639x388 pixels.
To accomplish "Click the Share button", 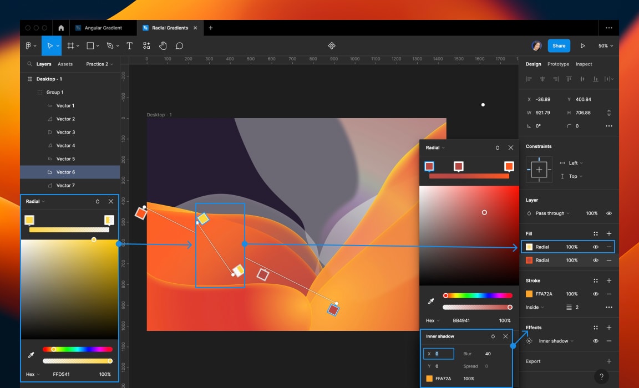I will 559,45.
